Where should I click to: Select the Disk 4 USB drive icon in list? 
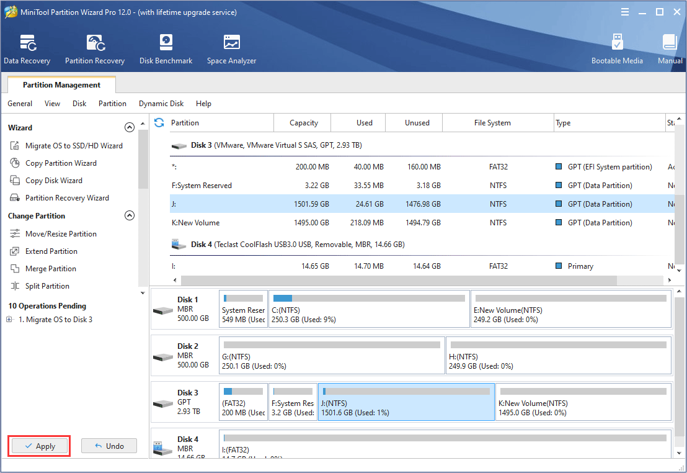[179, 245]
